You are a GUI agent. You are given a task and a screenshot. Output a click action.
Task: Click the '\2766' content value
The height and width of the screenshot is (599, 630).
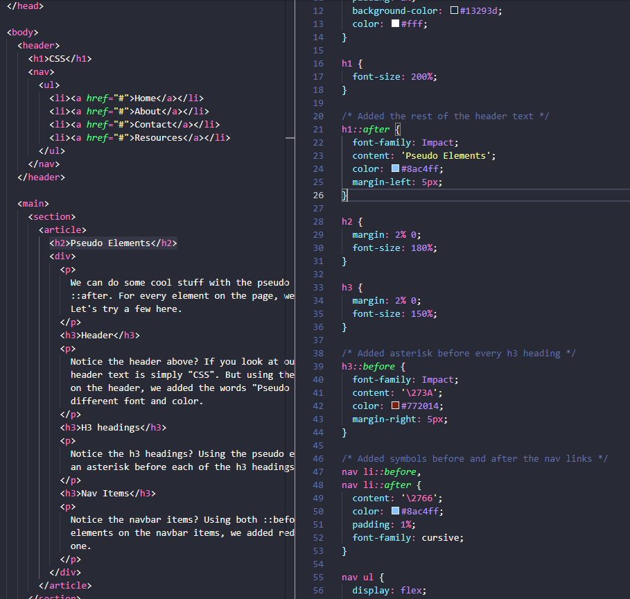point(419,498)
